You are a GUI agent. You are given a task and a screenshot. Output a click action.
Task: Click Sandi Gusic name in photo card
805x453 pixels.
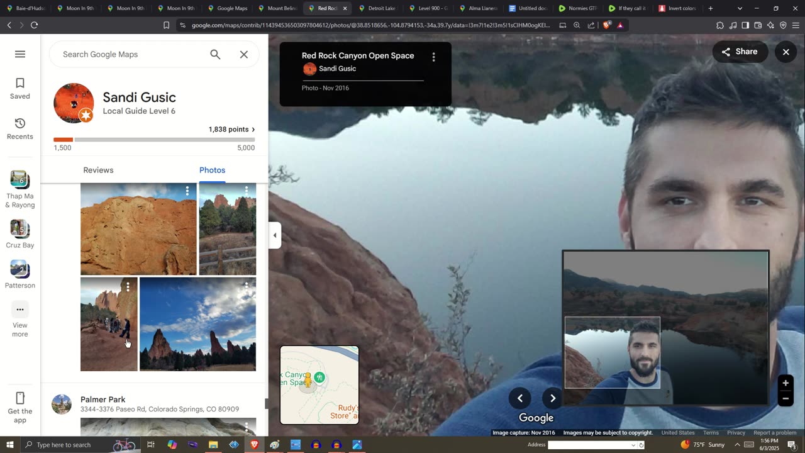click(x=337, y=69)
